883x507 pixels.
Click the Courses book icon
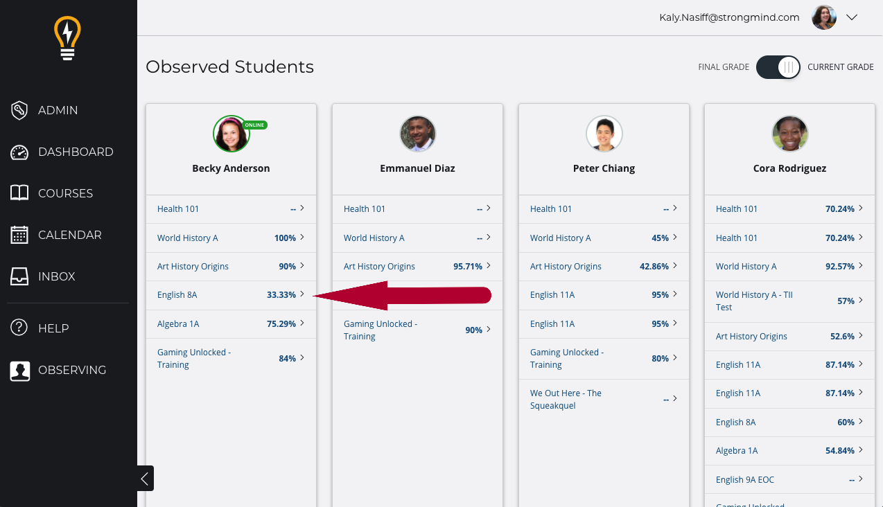19,193
